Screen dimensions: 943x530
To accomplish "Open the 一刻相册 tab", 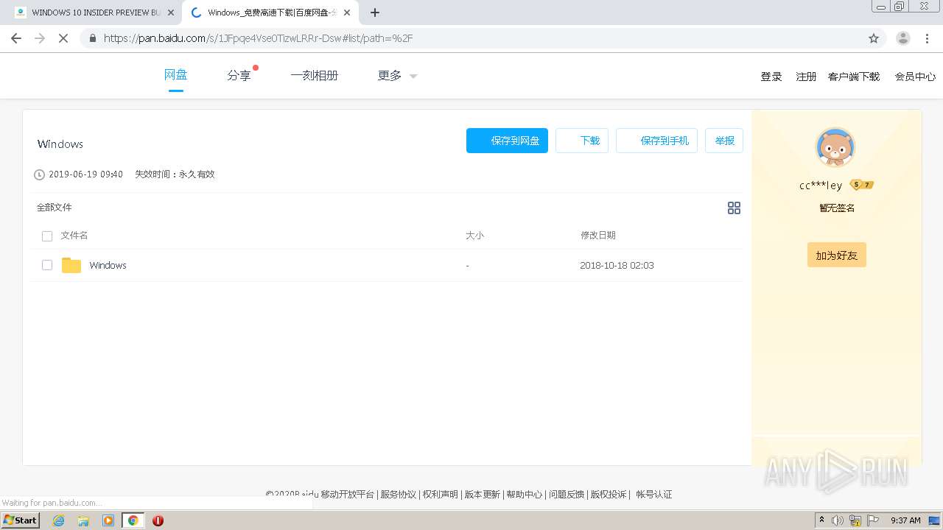I will tap(314, 75).
